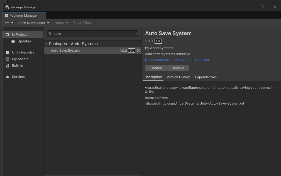Click the Services cloud icon

[x=8, y=77]
